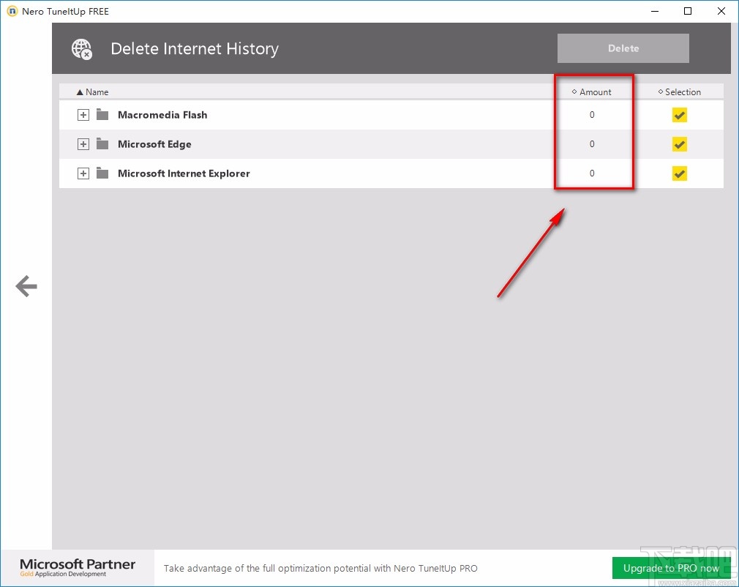
Task: Select the Microsoft Edge row label
Action: click(154, 143)
